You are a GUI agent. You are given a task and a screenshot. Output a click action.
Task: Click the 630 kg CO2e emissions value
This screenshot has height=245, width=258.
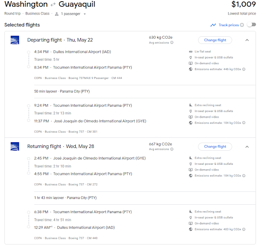point(160,37)
